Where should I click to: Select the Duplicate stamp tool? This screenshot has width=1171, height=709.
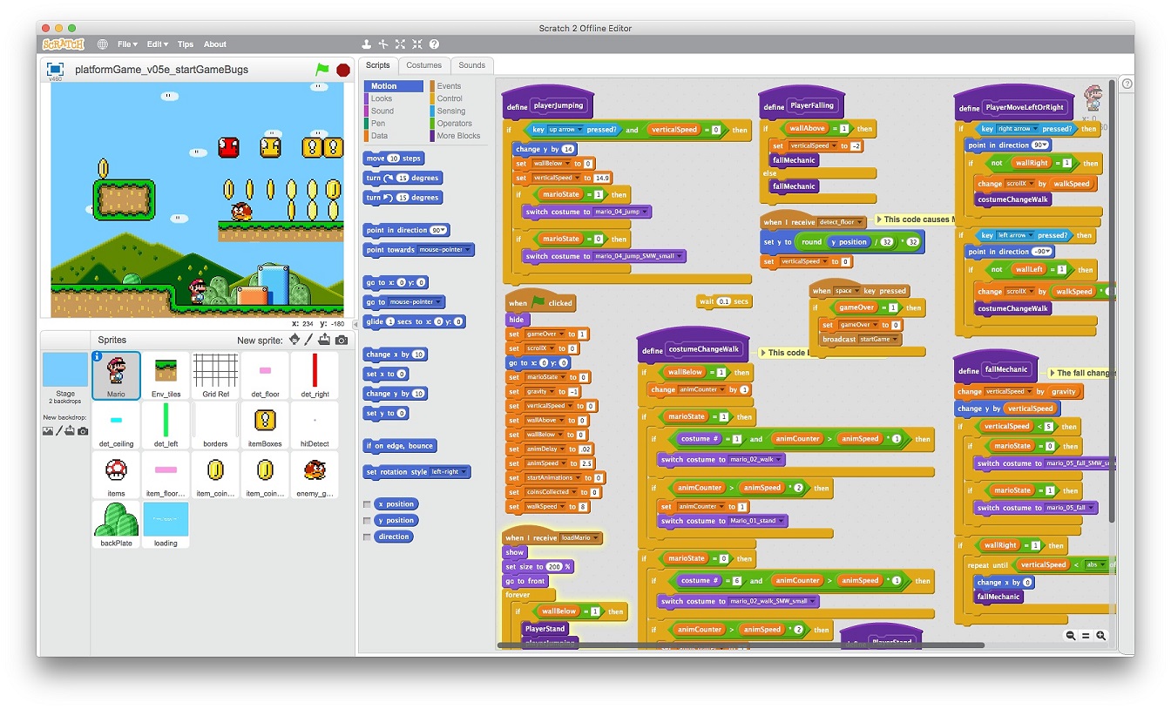click(x=366, y=44)
